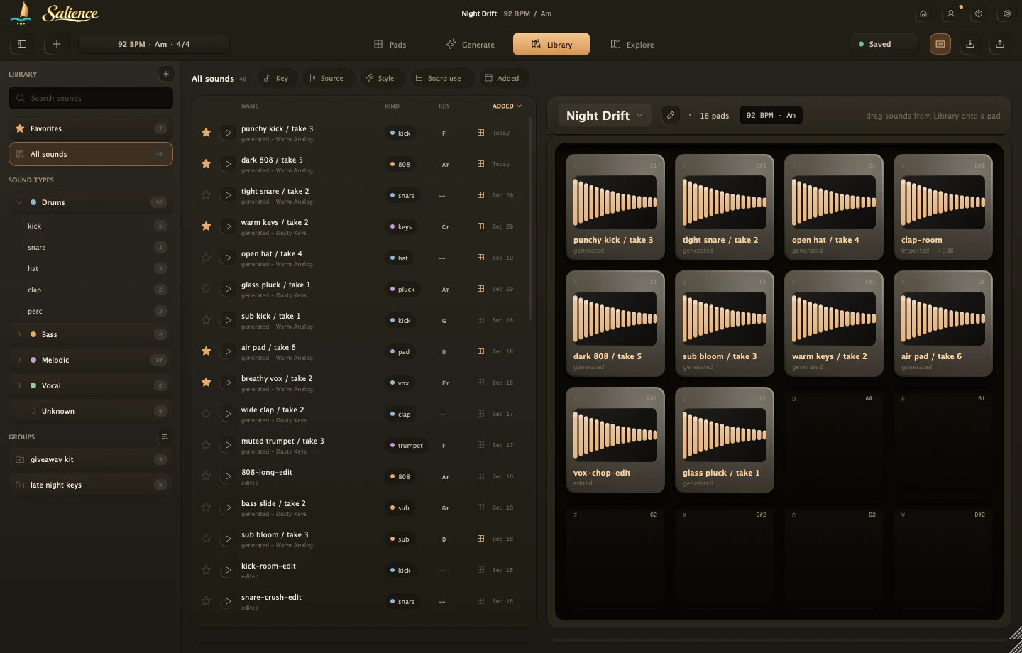Favorite kick-room-edit sound
Screen dimensions: 1022x653
[x=206, y=570]
